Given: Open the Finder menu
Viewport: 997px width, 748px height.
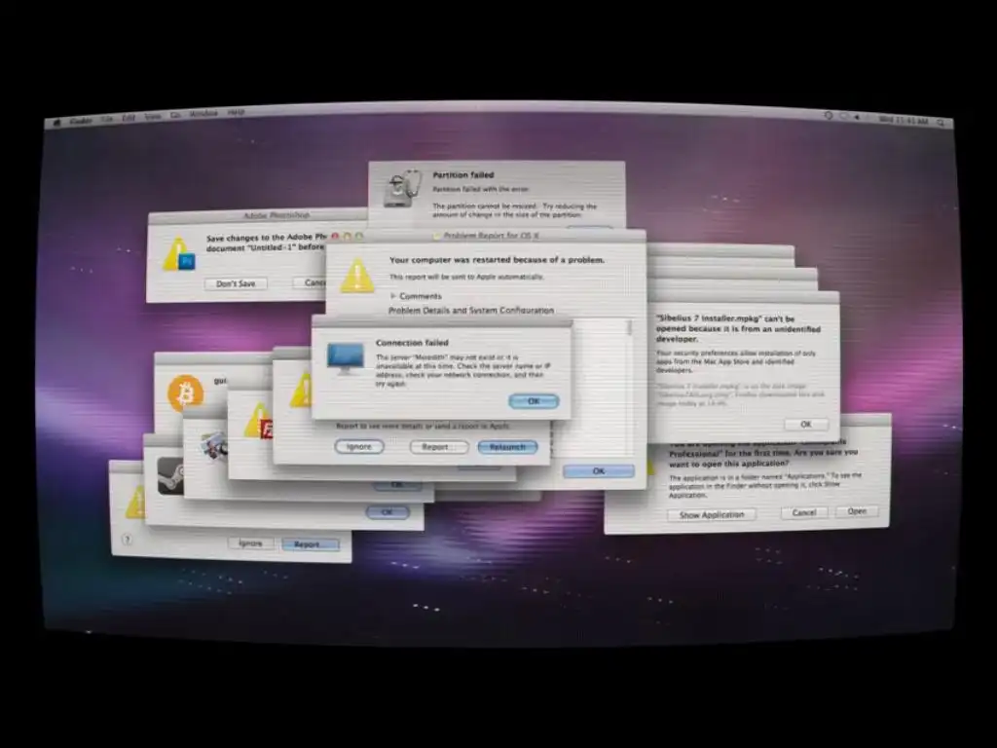Looking at the screenshot, I should coord(81,121).
